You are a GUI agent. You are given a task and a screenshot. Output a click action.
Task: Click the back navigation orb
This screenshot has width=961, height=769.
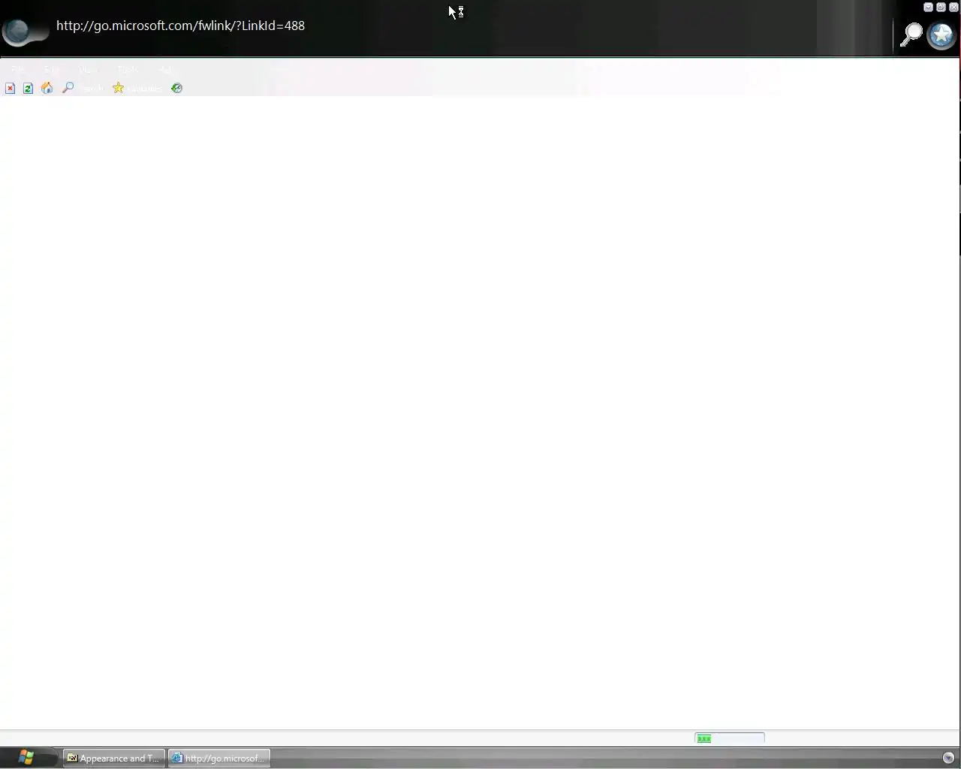[16, 32]
